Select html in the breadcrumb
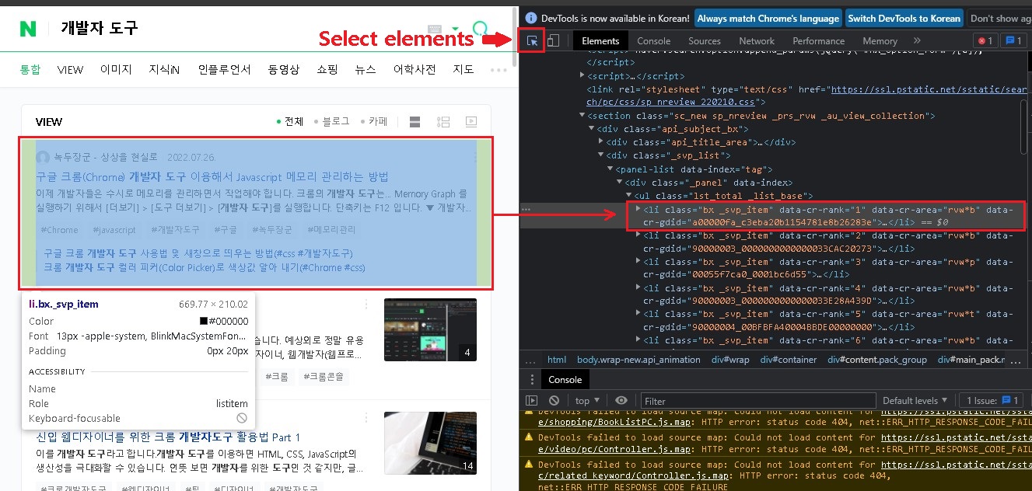The width and height of the screenshot is (1032, 491). coord(557,360)
